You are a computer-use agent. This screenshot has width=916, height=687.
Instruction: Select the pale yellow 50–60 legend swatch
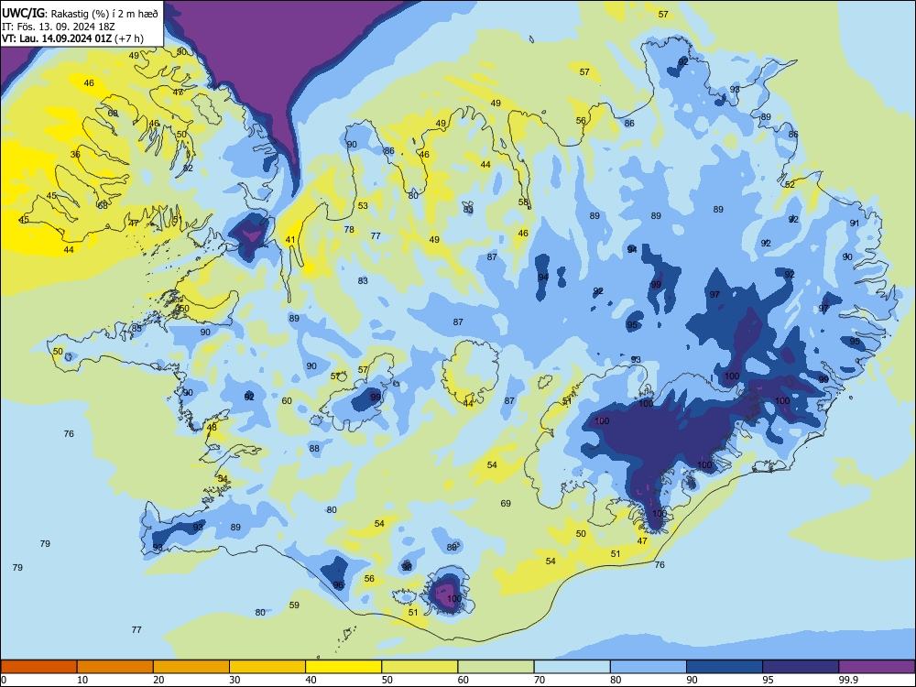tap(420, 667)
